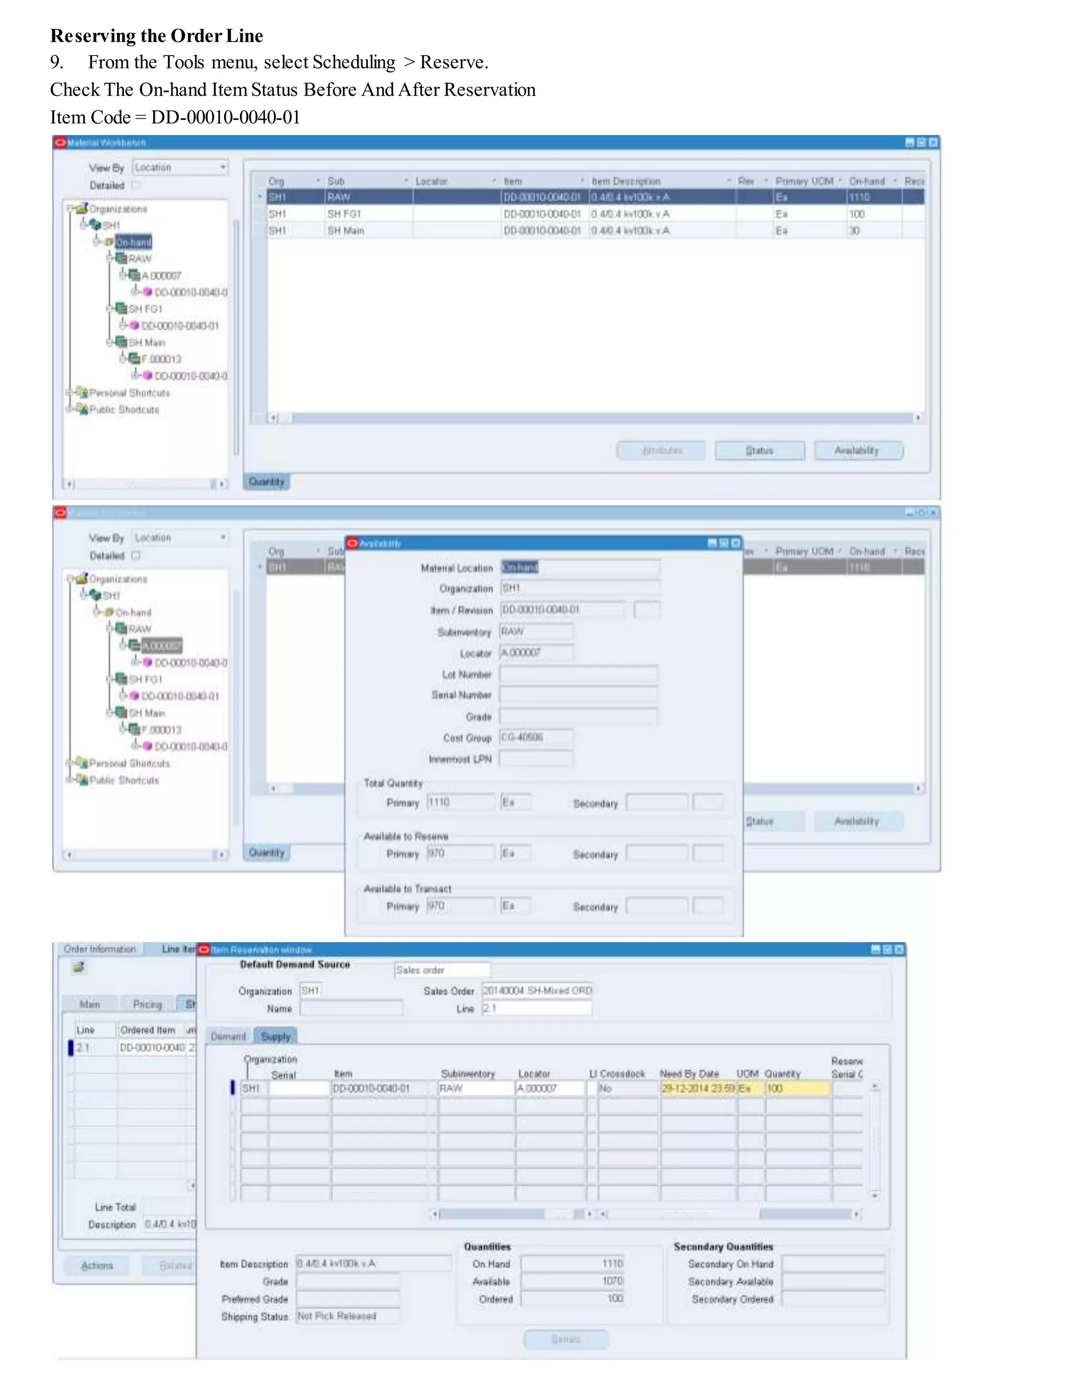
Task: Click Order Information tab in Sales Order form
Action: pyautogui.click(x=99, y=949)
